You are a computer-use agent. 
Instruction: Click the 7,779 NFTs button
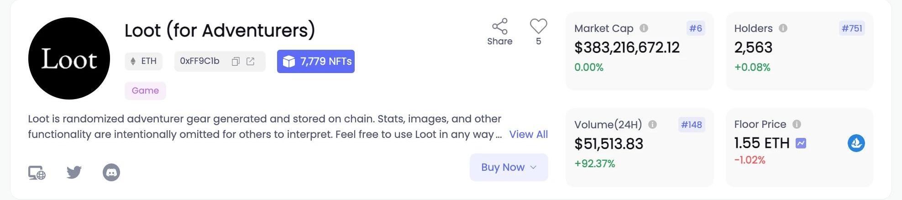(x=315, y=62)
